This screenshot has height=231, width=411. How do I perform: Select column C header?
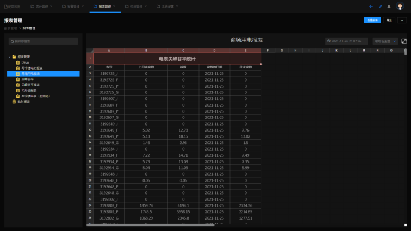[183, 51]
